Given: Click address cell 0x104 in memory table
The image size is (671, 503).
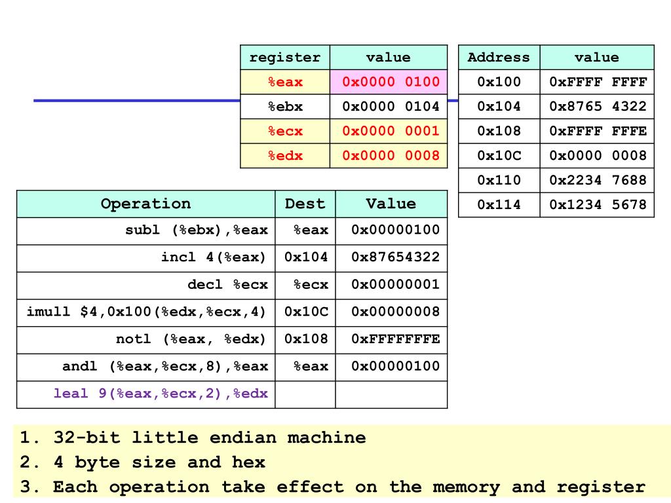Looking at the screenshot, I should [x=499, y=107].
